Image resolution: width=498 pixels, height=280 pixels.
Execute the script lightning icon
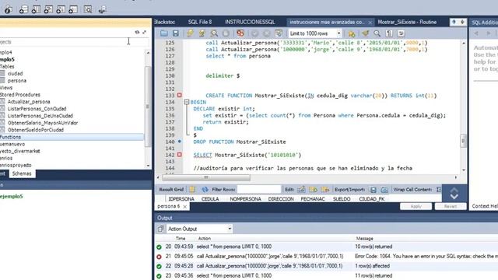coord(190,33)
